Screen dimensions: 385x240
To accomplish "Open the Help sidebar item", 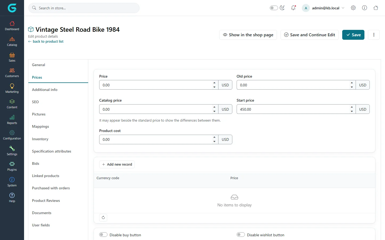I will coord(12,198).
